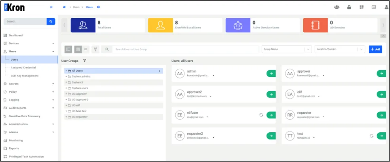Open requester user via green arrow button
The width and height of the screenshot is (390, 162).
click(x=382, y=115)
